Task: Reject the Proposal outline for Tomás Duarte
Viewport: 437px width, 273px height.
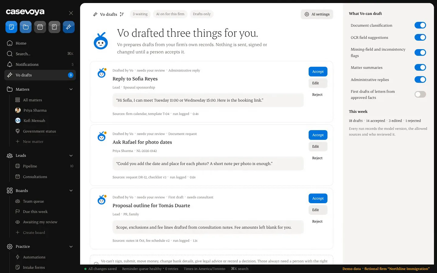Action: (x=317, y=221)
